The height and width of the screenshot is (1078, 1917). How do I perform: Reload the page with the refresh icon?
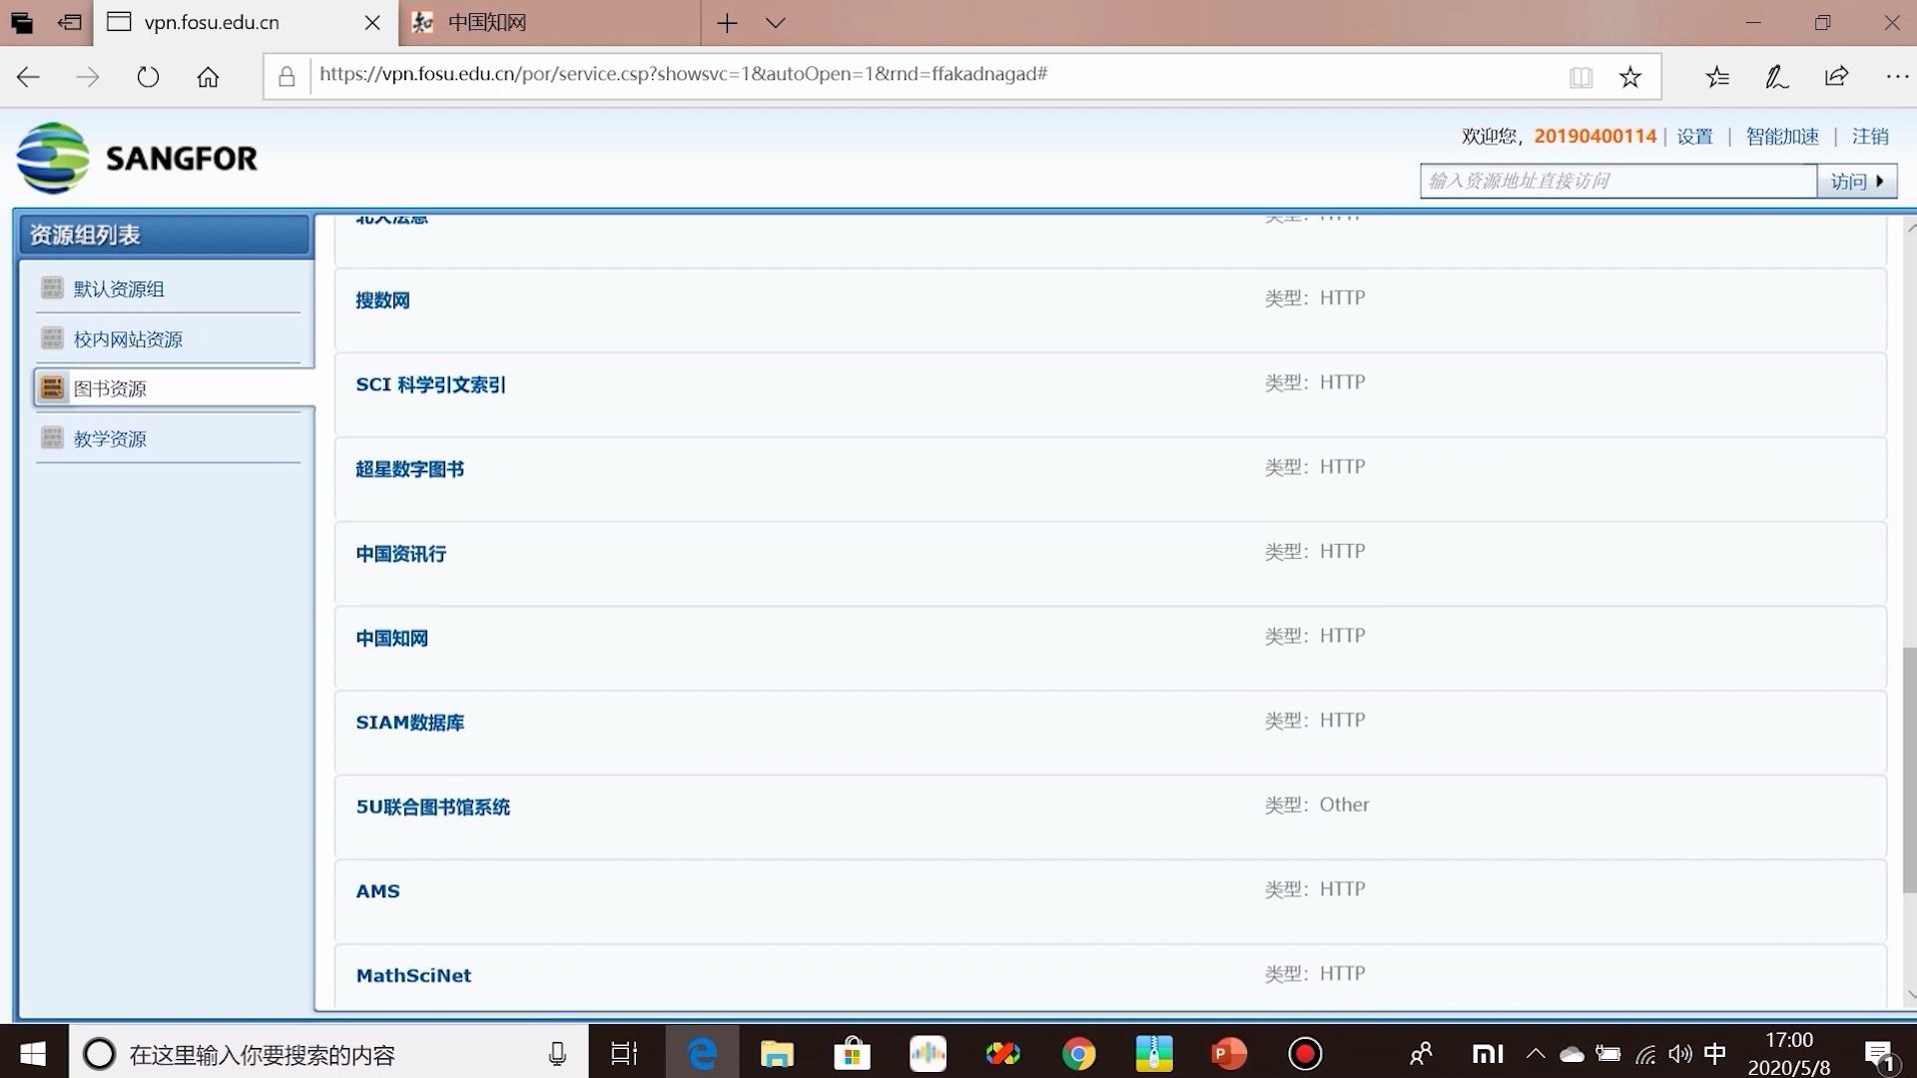point(148,77)
